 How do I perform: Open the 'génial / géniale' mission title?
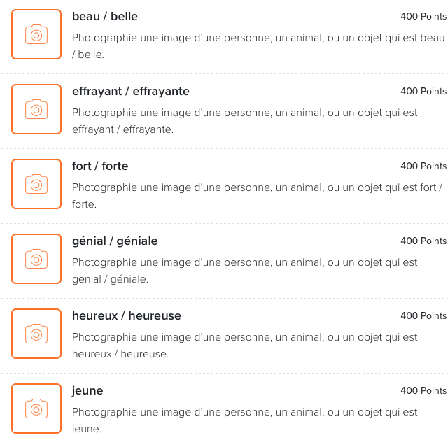pos(115,241)
